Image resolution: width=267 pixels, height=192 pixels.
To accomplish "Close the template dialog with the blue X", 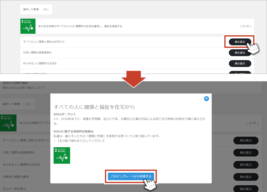I will (x=207, y=98).
